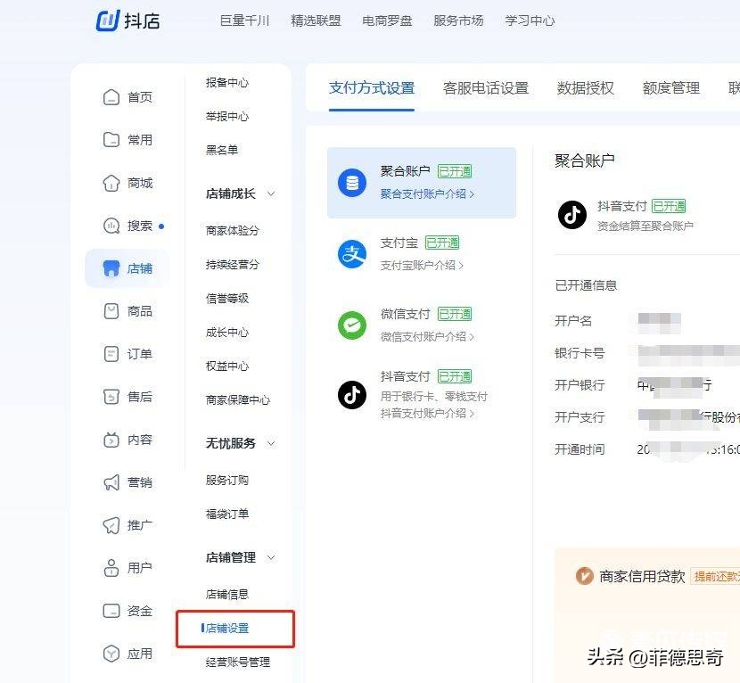Open the 首页 home icon in sidebar
Image resolution: width=740 pixels, height=683 pixels.
point(111,96)
